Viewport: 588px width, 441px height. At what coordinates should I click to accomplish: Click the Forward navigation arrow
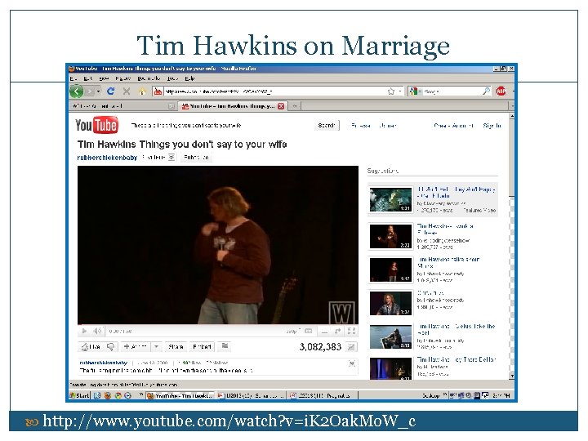pos(90,91)
